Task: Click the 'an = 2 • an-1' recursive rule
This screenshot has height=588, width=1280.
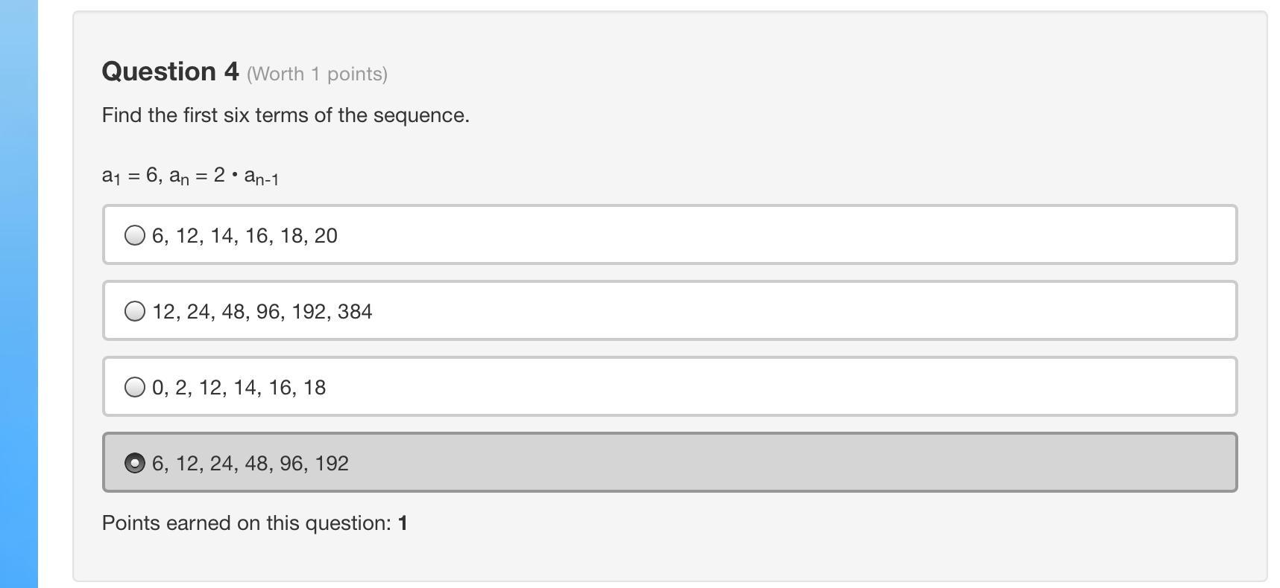Action: [x=224, y=176]
